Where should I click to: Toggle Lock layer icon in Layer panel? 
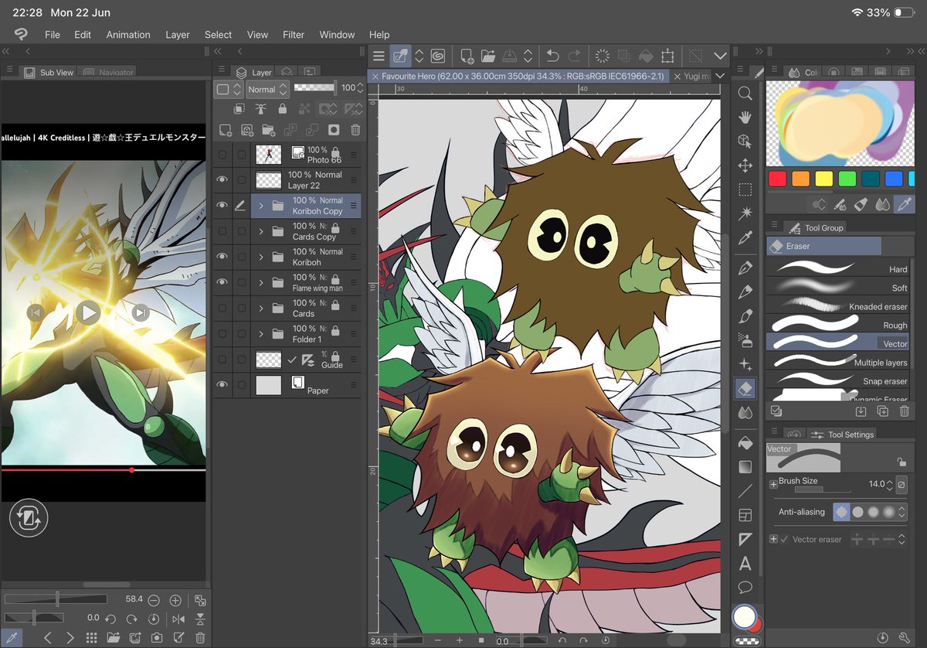coord(282,109)
